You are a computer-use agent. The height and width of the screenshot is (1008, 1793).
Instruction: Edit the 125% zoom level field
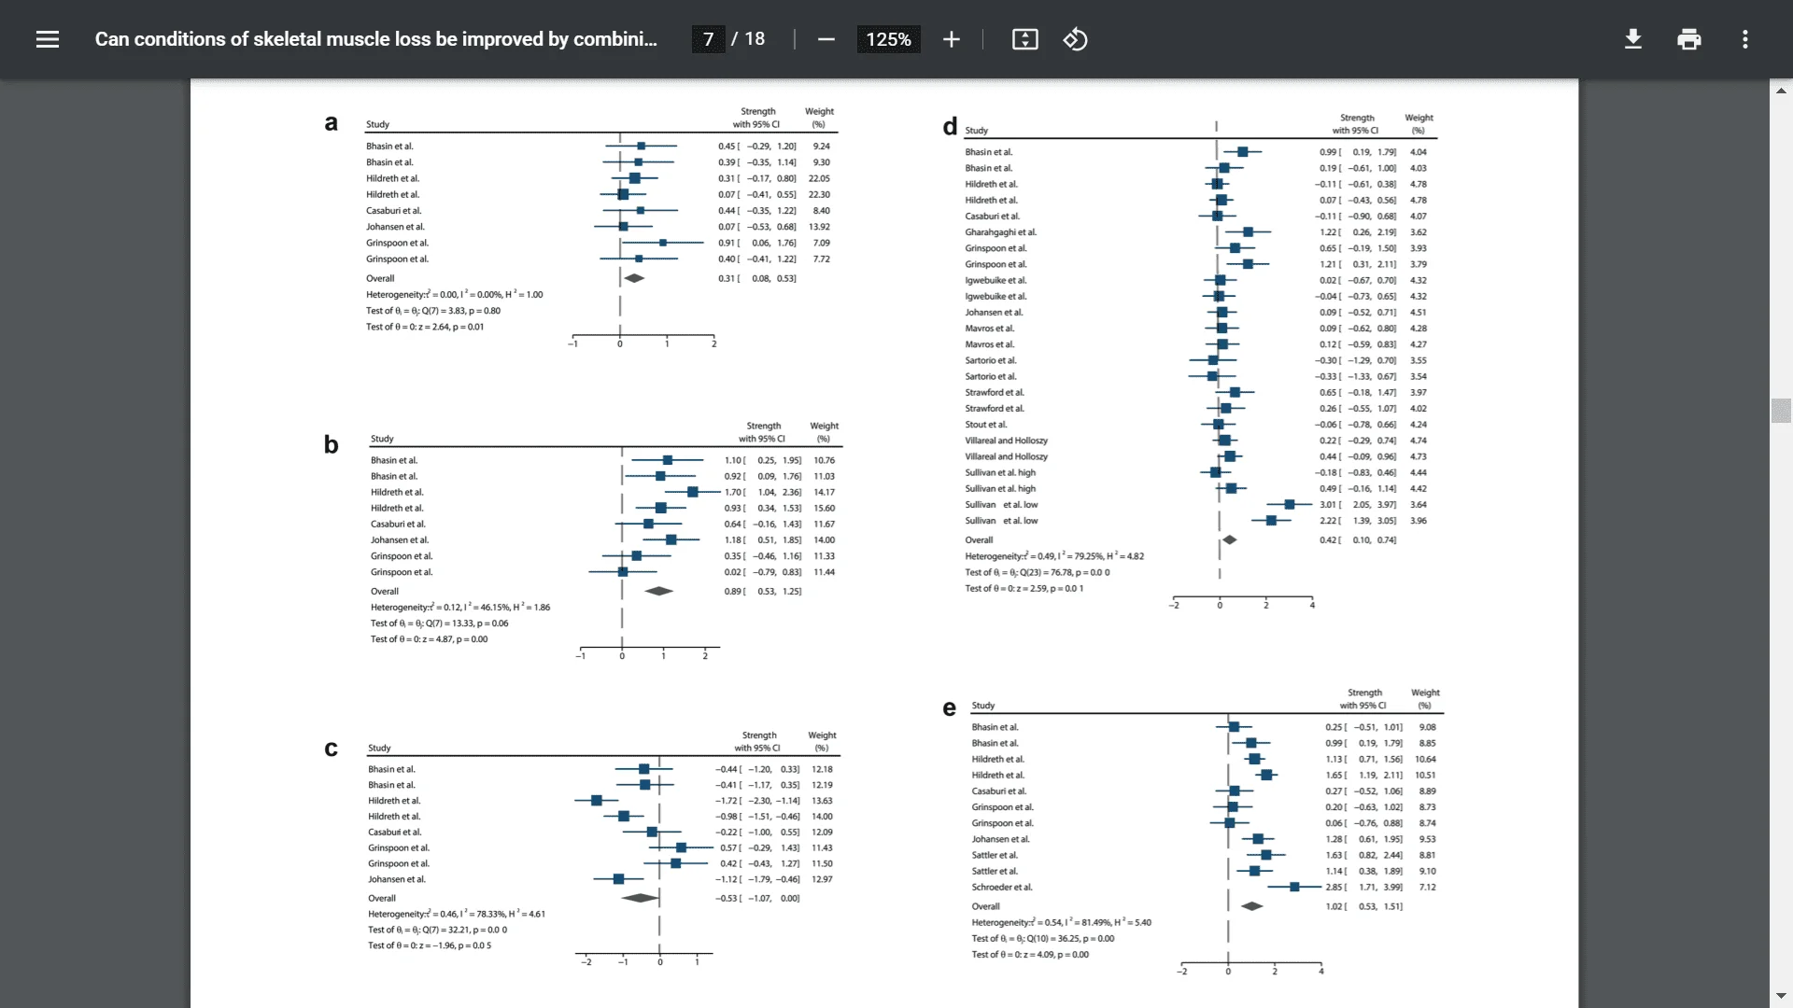[888, 39]
